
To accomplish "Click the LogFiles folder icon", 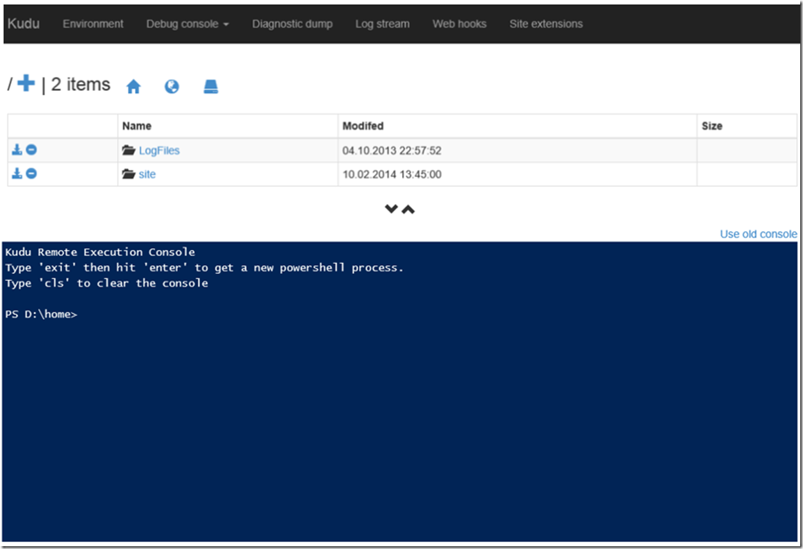I will click(129, 150).
